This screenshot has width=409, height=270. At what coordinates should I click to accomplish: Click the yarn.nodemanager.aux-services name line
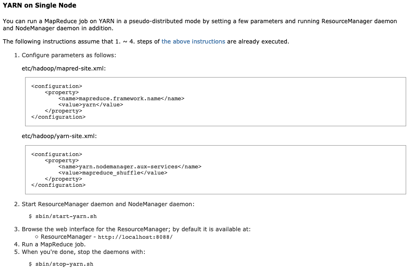pyautogui.click(x=130, y=166)
